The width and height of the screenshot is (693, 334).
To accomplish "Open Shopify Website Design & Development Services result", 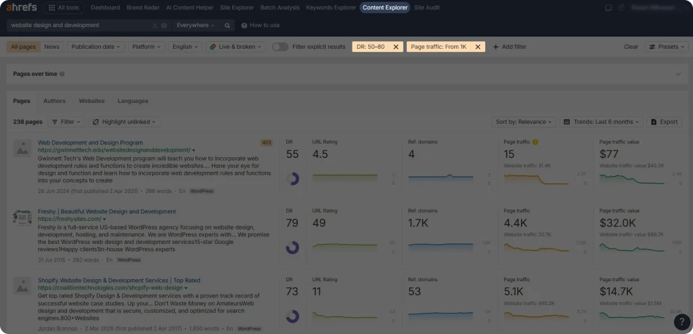I will click(119, 280).
